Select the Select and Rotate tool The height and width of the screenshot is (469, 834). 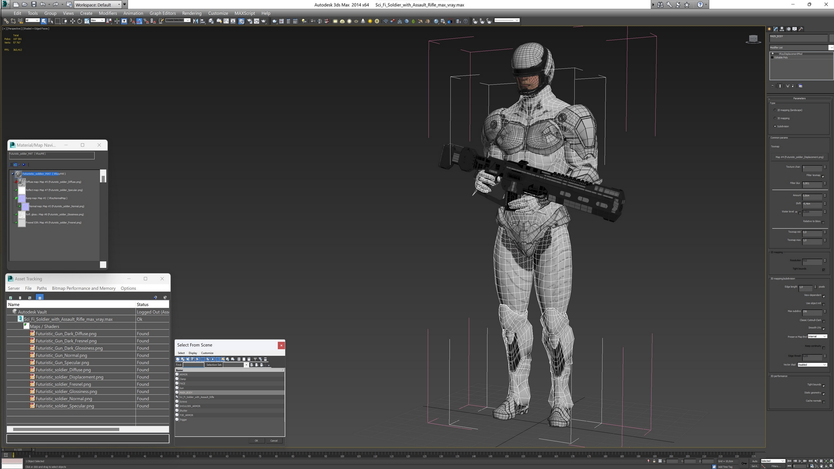[79, 21]
